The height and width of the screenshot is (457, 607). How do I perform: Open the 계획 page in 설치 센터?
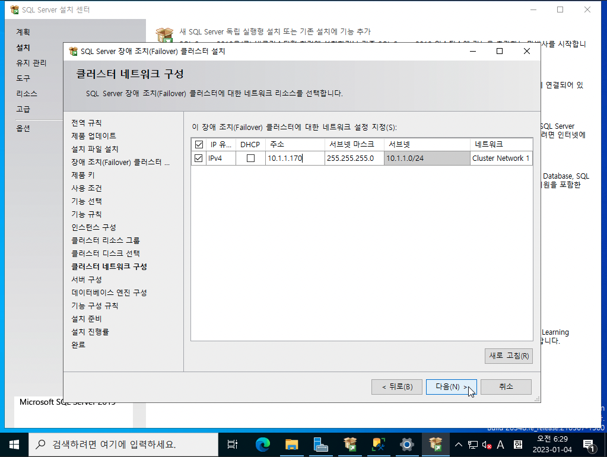23,32
